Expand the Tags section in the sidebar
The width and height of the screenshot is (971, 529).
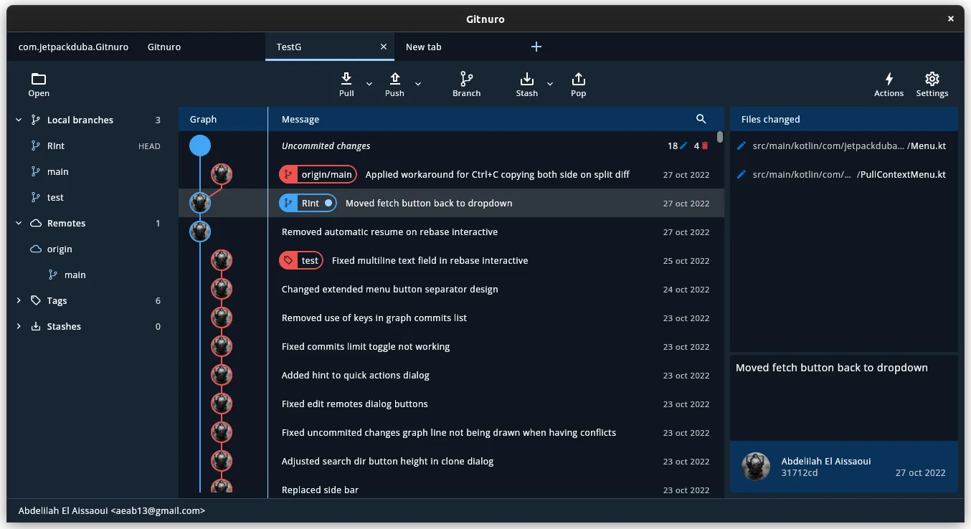coord(18,300)
